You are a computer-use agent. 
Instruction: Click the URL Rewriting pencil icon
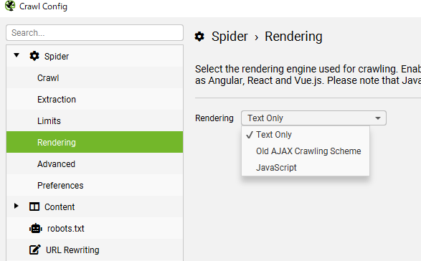[35, 250]
